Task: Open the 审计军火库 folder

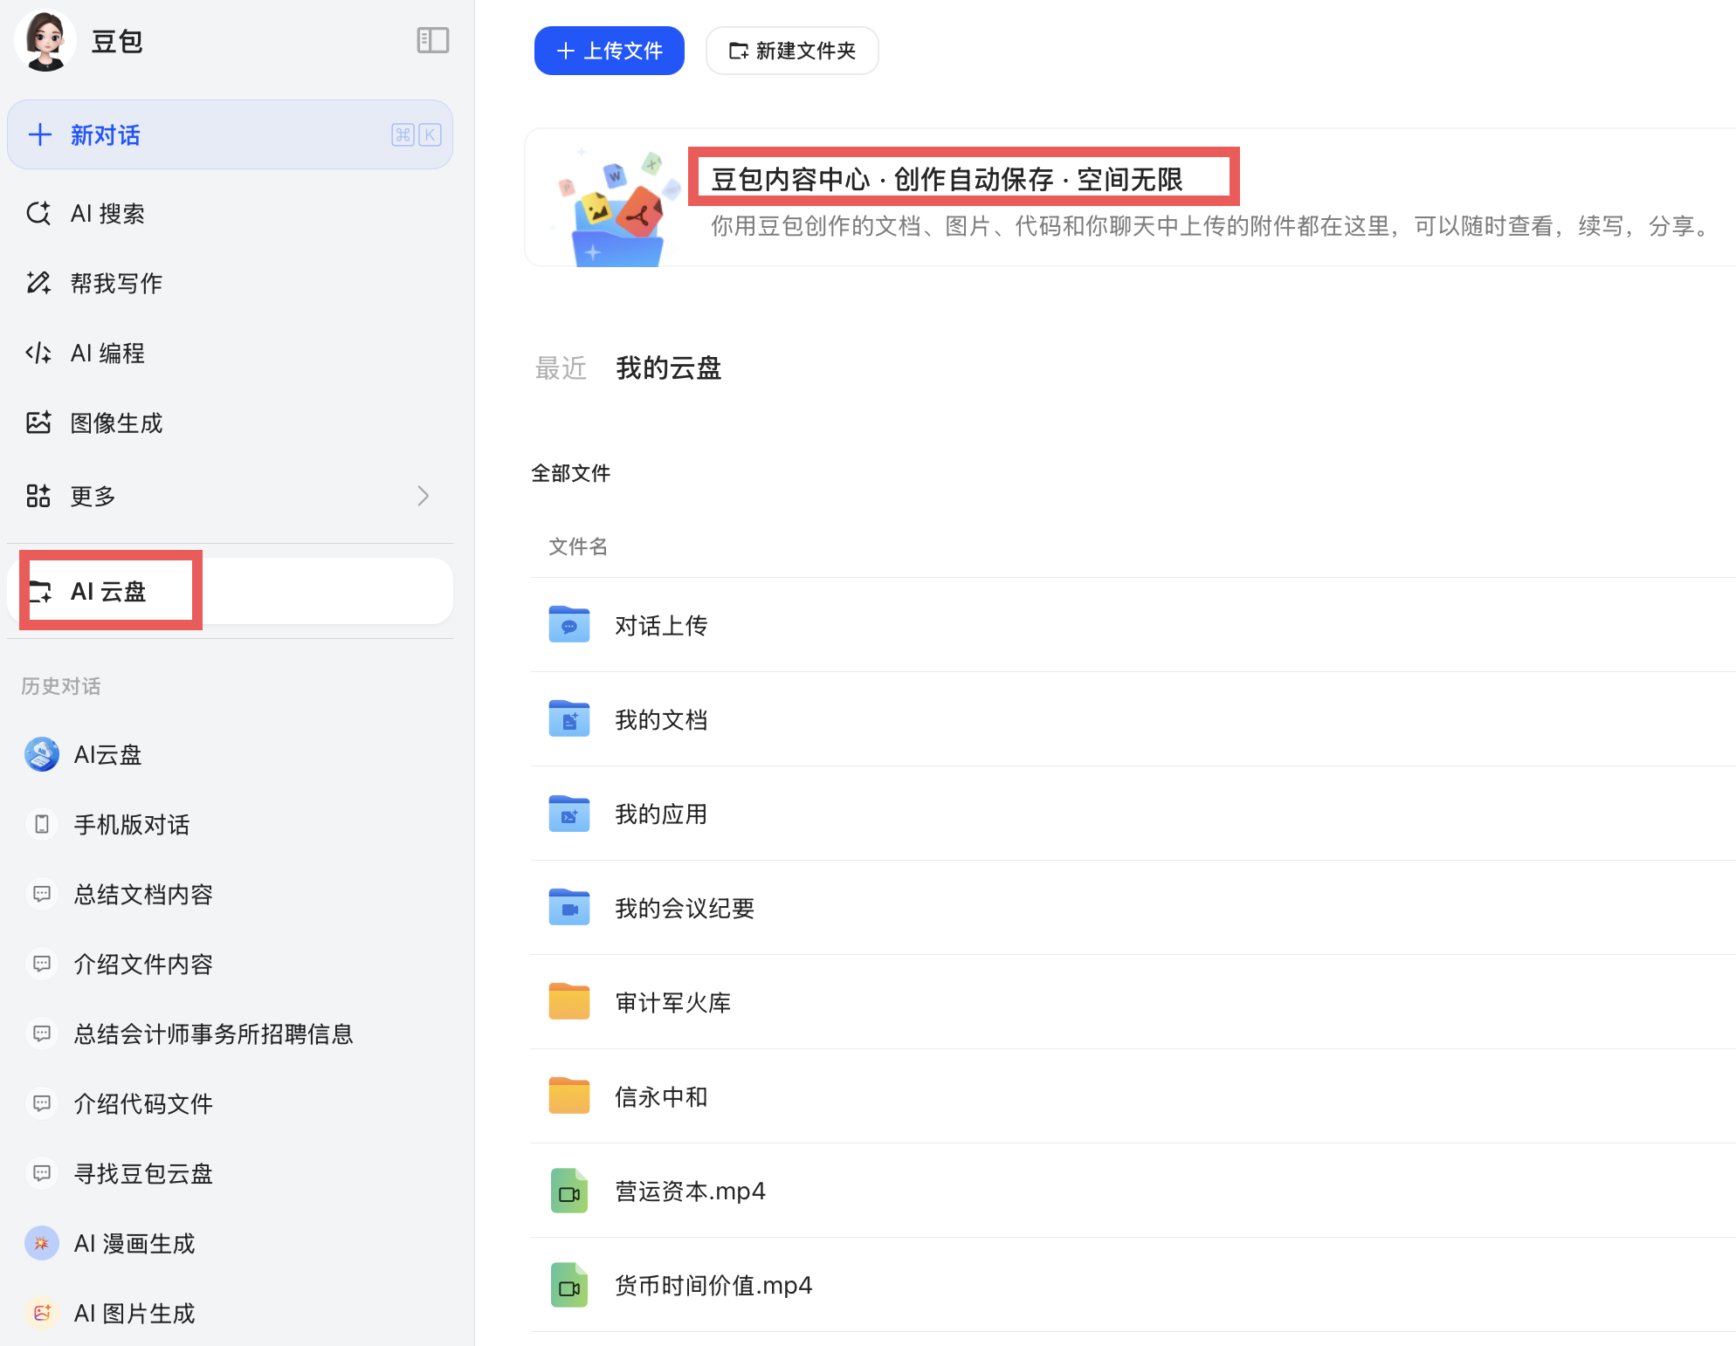Action: pos(1133,1002)
